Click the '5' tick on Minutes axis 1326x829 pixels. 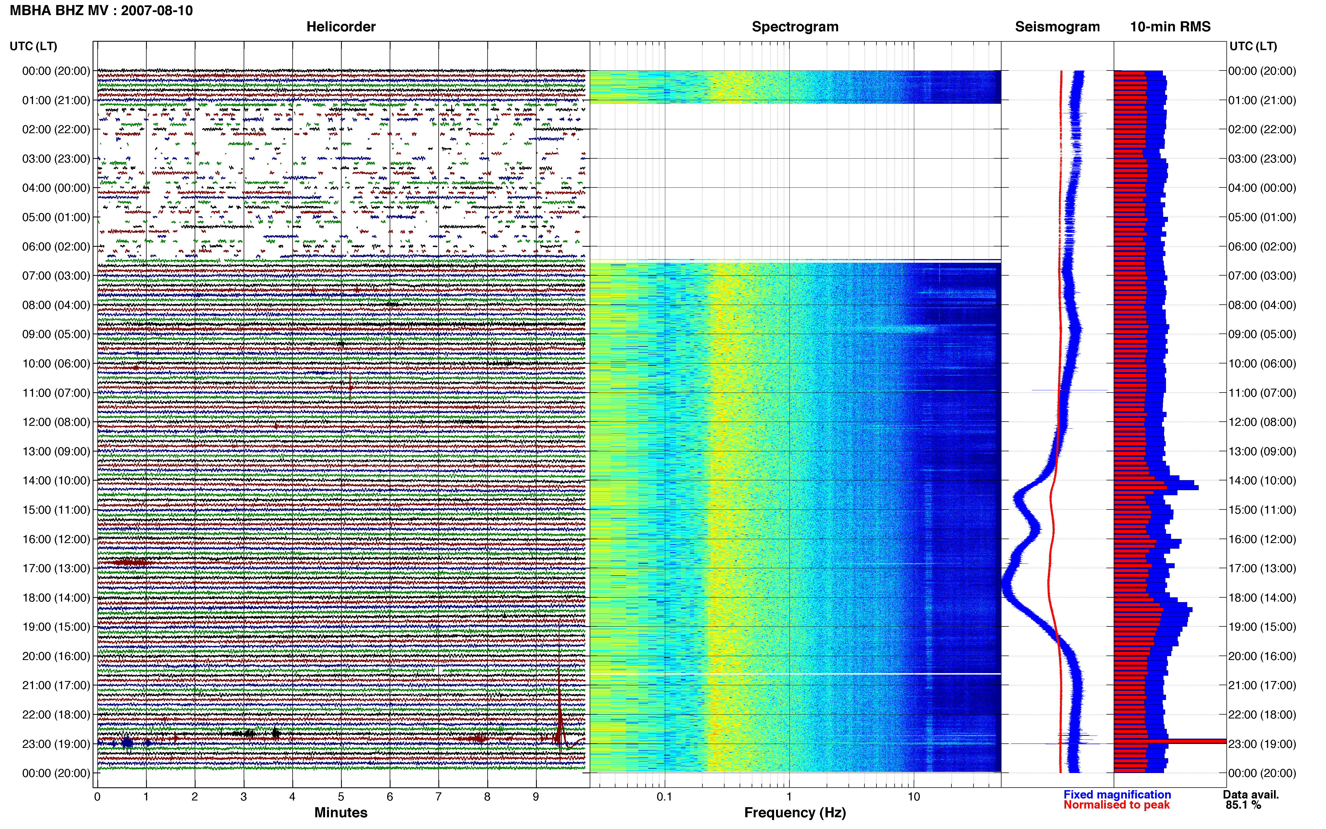pos(341,797)
